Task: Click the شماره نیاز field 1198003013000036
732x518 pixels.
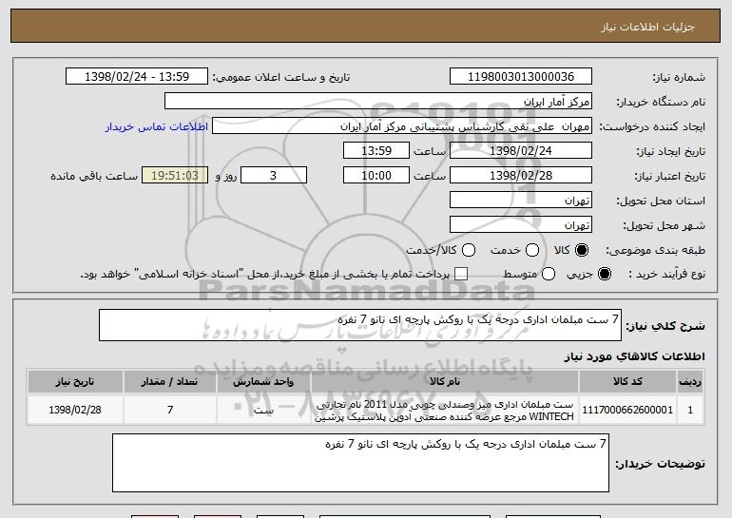Action: click(x=521, y=76)
